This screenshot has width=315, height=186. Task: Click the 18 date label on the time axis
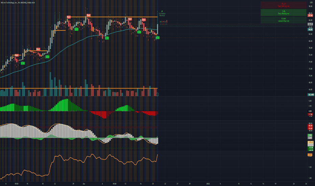(x=43, y=184)
